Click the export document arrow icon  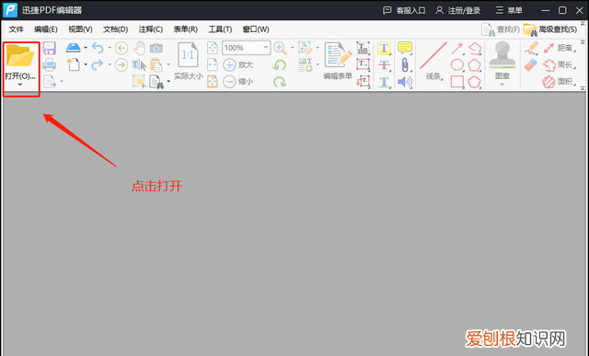tap(49, 82)
